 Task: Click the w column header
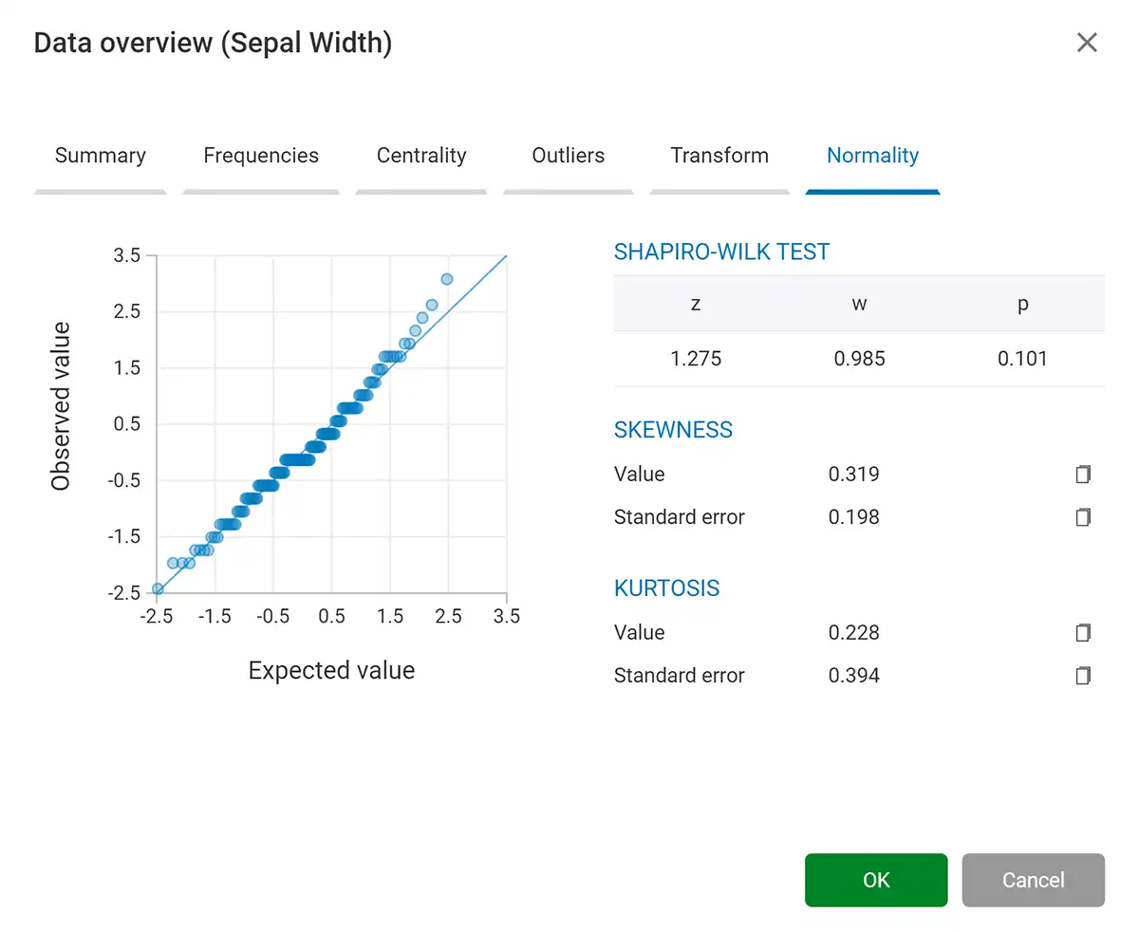859,305
